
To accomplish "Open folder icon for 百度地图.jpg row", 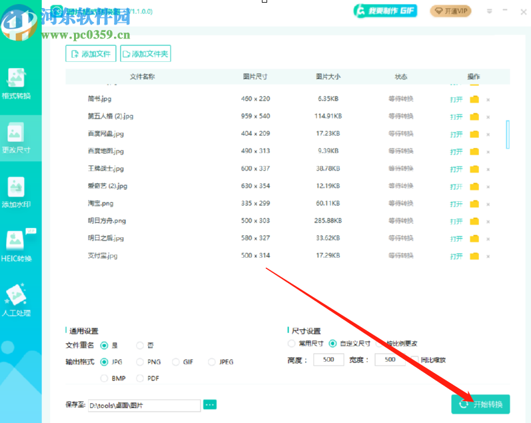I will (x=474, y=151).
